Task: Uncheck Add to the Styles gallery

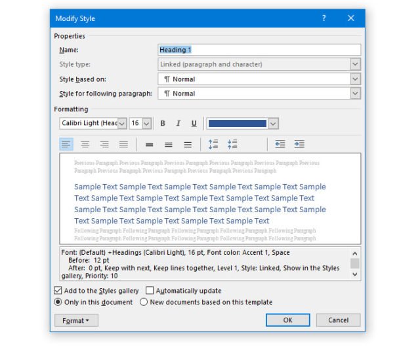Action: [58, 291]
